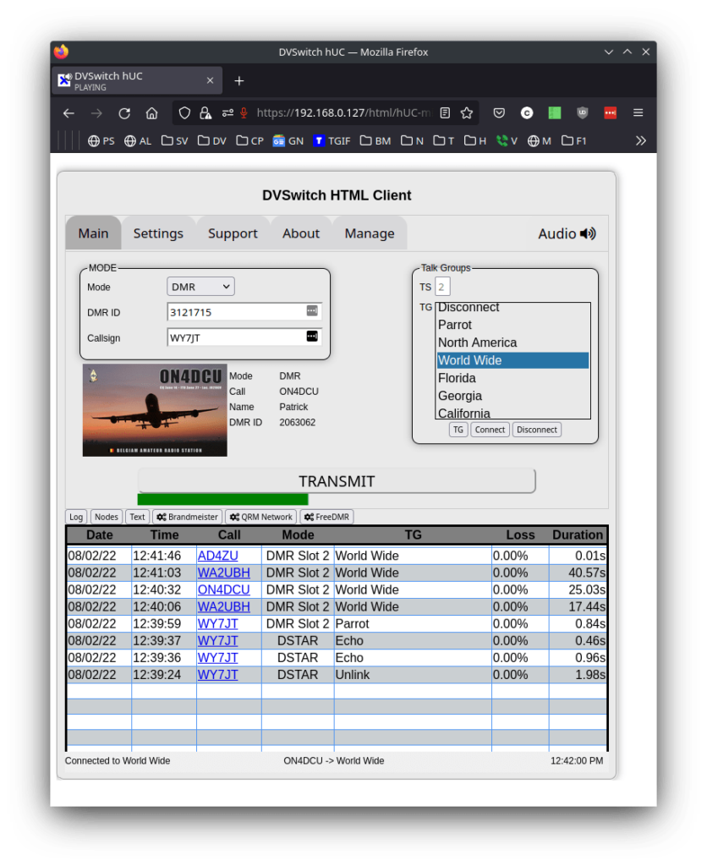Open the AD4ZU callsign link

click(x=217, y=556)
